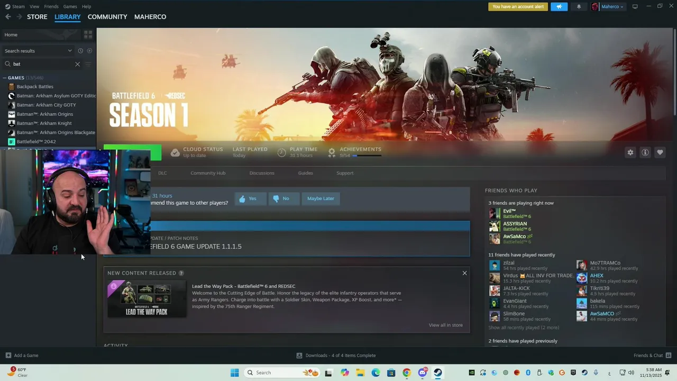Viewport: 677px width, 381px height.
Task: Click the achievements trophy icon
Action: pyautogui.click(x=332, y=152)
